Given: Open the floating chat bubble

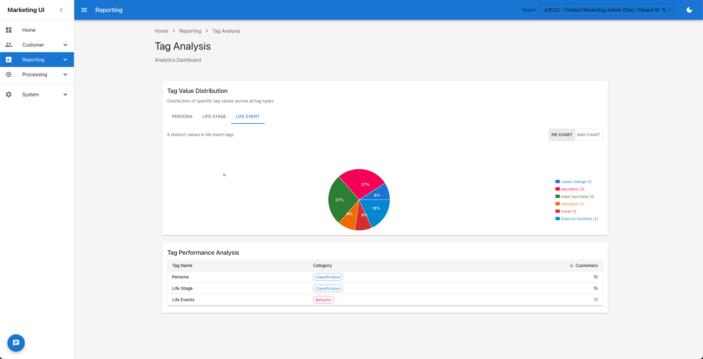Looking at the screenshot, I should tap(16, 343).
